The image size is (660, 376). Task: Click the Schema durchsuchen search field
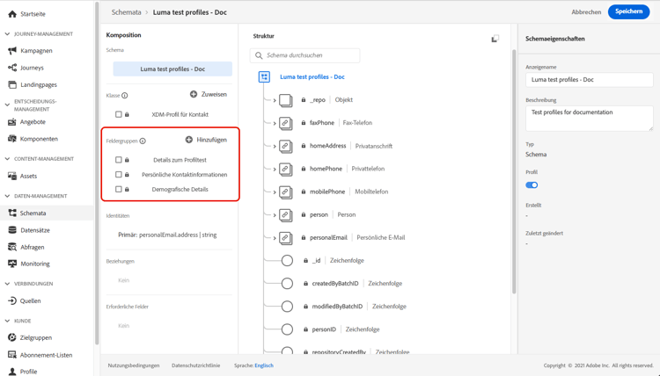point(305,55)
